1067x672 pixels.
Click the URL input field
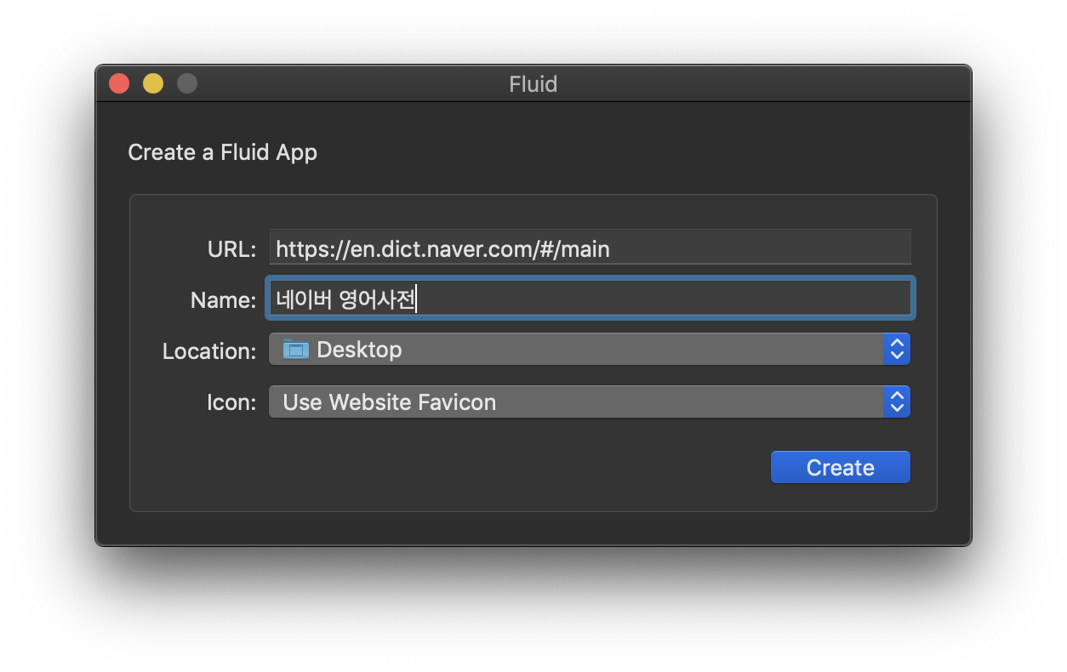(590, 248)
